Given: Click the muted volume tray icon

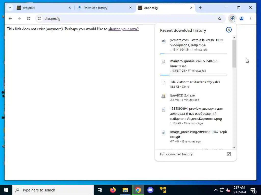Looking at the screenshot, I should point(228,190).
